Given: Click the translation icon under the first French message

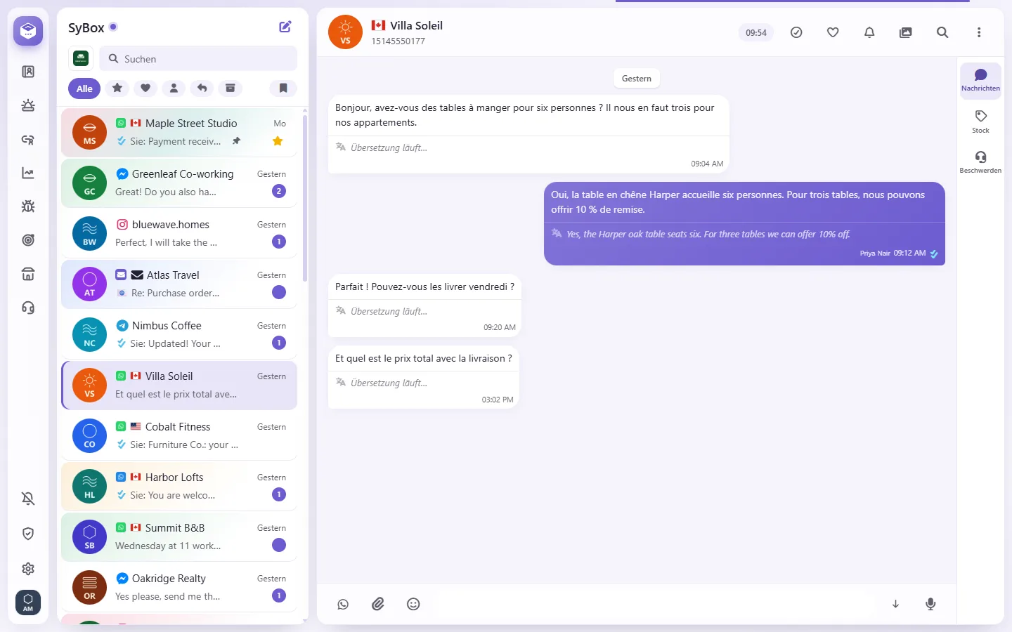Looking at the screenshot, I should 341,147.
